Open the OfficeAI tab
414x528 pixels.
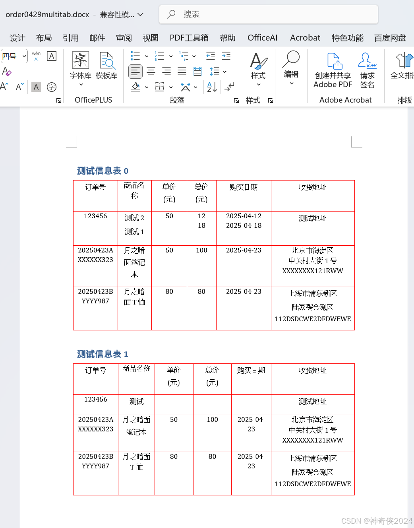tap(263, 38)
